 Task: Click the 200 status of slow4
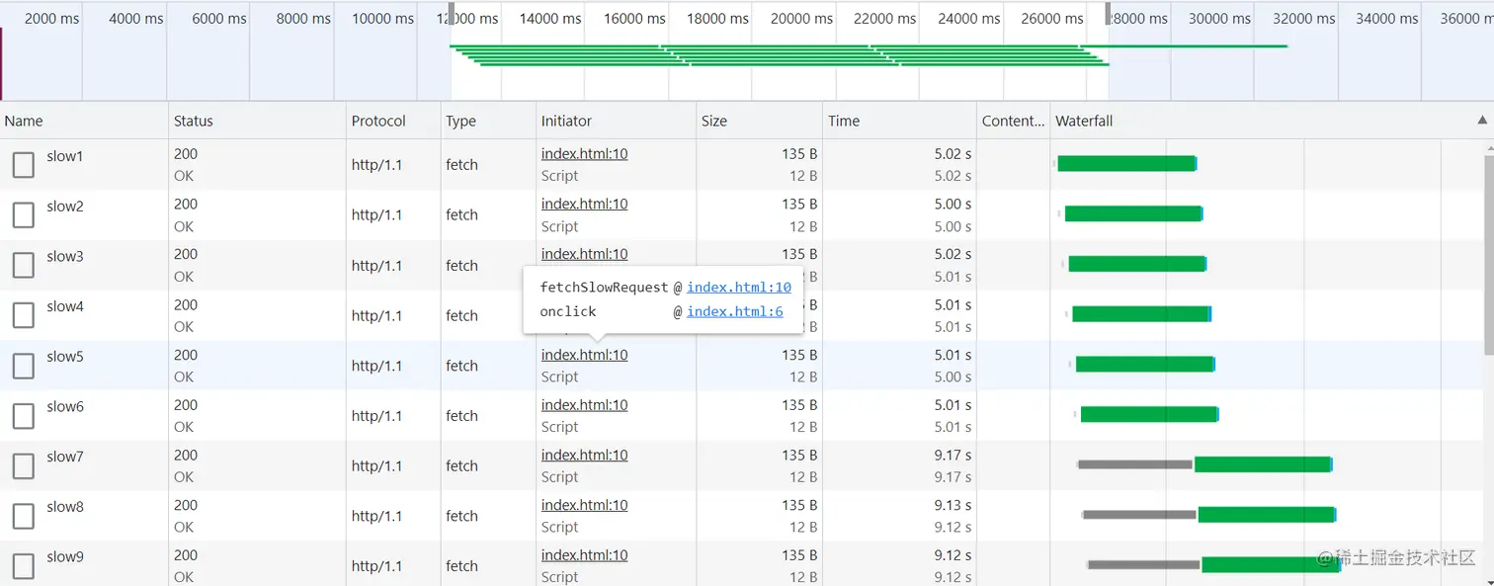(186, 305)
